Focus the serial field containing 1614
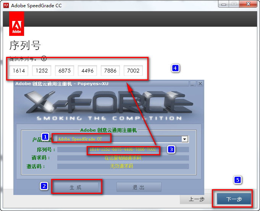This screenshot has width=260, height=211. (x=19, y=71)
